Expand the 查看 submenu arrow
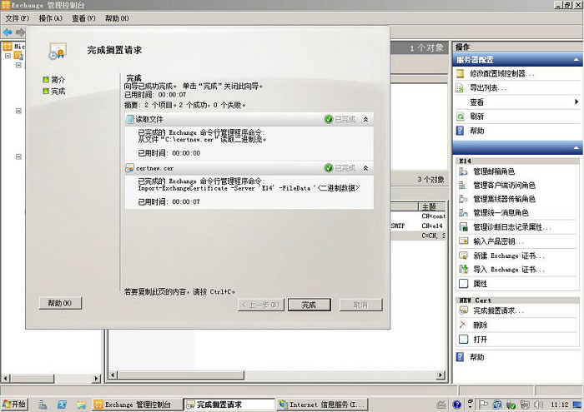This screenshot has width=584, height=412. click(x=576, y=102)
